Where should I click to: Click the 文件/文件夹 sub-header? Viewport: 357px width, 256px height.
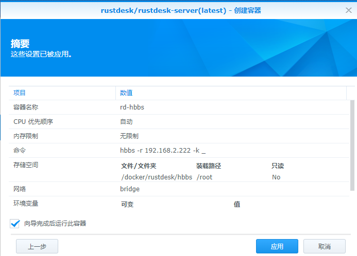139,166
